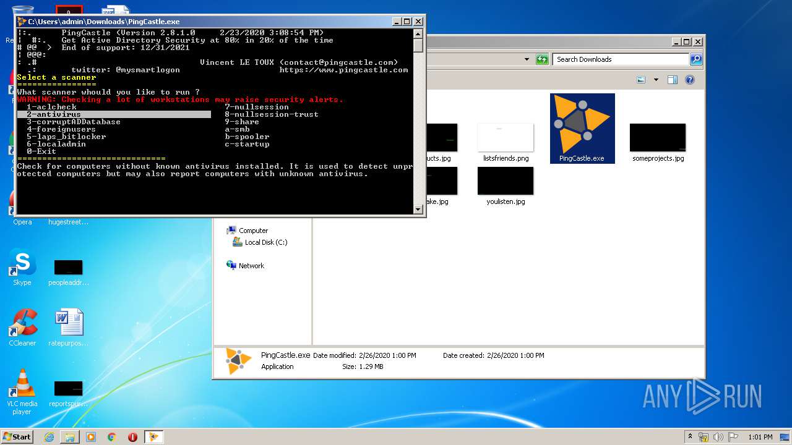
Task: Change your view using the view icon
Action: pos(641,80)
